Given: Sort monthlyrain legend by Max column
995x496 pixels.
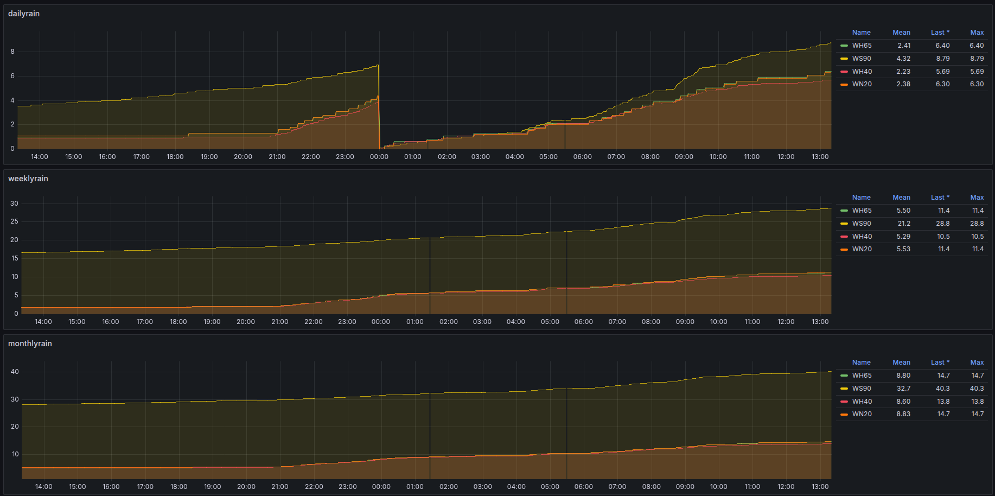Looking at the screenshot, I should click(977, 363).
